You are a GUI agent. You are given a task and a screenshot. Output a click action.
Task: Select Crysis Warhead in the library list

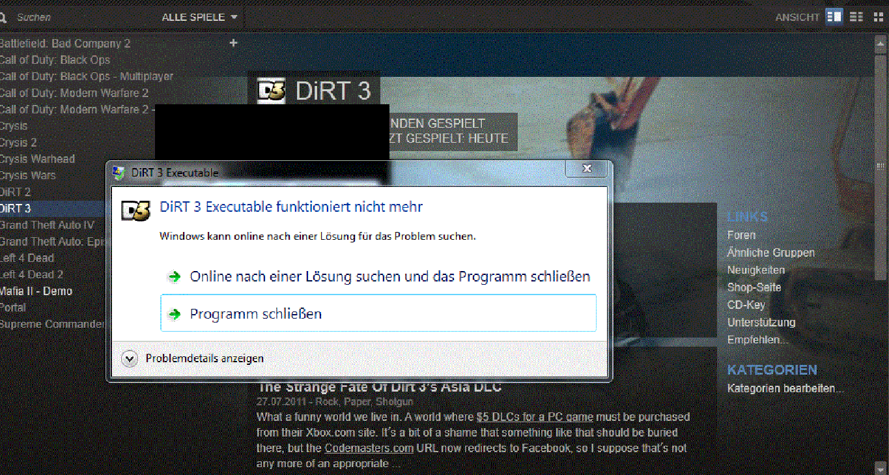[x=37, y=159]
